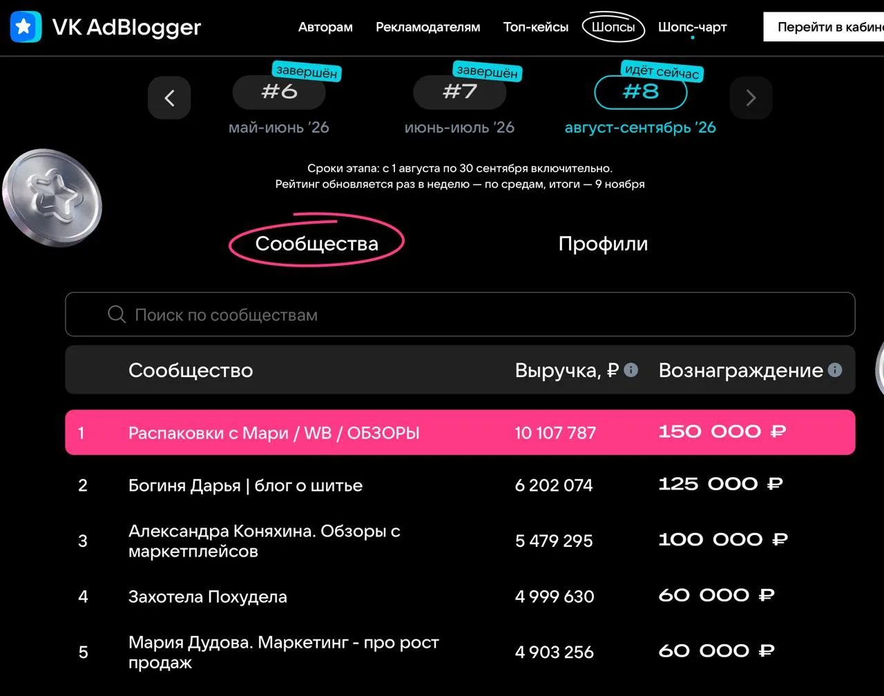The height and width of the screenshot is (696, 884).
Task: Click the Рейтинг обновляется раз в неделю note
Action: (x=460, y=184)
